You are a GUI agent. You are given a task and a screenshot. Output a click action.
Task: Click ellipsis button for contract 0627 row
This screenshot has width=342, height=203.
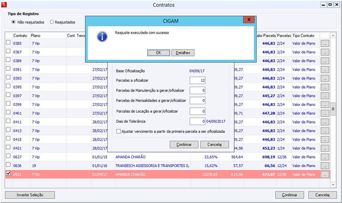(x=325, y=157)
